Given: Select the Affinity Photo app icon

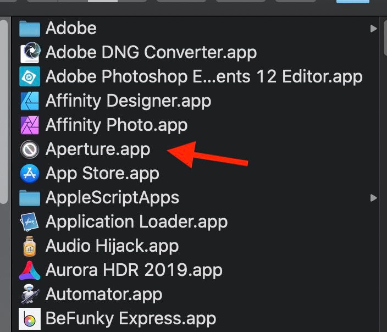Looking at the screenshot, I should (x=29, y=125).
